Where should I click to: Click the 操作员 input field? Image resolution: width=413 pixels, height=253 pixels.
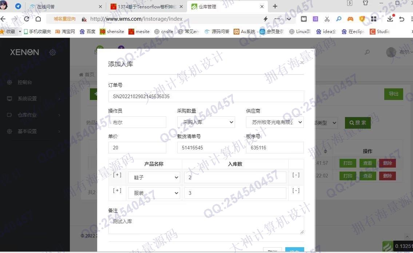[137, 122]
